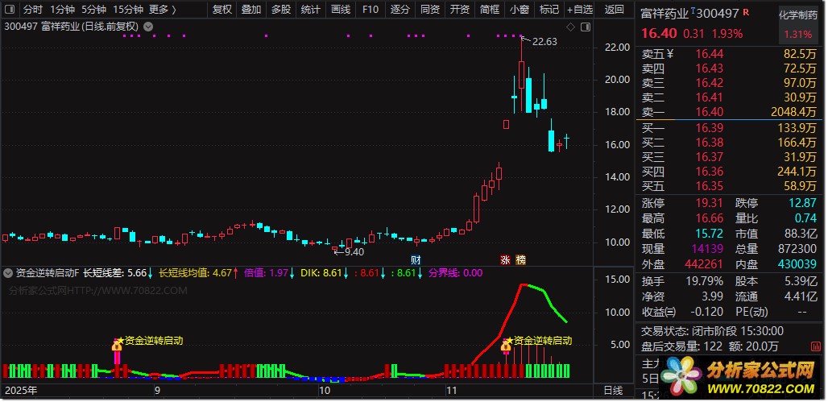Click 叠加 overlay button
Image resolution: width=828 pixels, height=402 pixels.
(x=251, y=9)
